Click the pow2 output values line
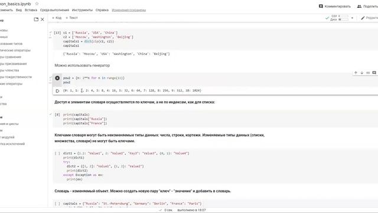 (132, 91)
